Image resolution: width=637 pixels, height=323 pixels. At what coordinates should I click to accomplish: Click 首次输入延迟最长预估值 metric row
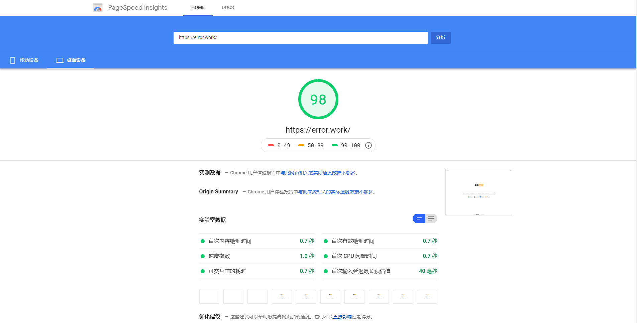pos(380,271)
